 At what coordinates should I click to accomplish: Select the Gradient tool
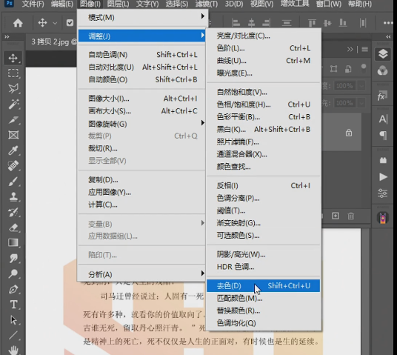click(13, 243)
